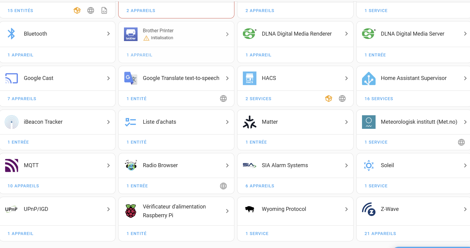Open Wyoming Protocol chevron arrow
Screen dimensions: 470x248
[x=346, y=209]
